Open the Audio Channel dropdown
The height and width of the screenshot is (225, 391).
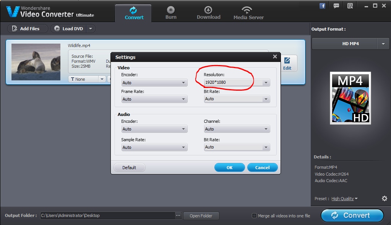click(237, 129)
